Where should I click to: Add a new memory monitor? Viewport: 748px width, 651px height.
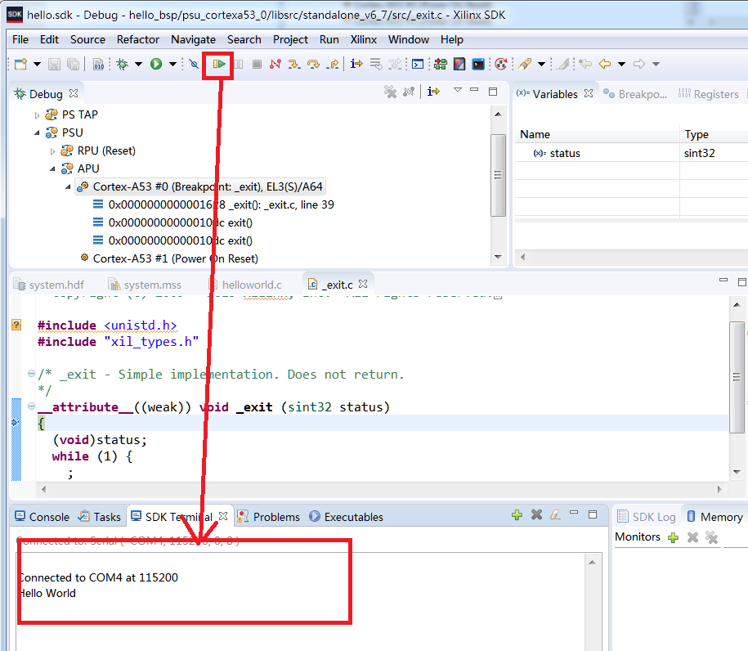point(673,536)
